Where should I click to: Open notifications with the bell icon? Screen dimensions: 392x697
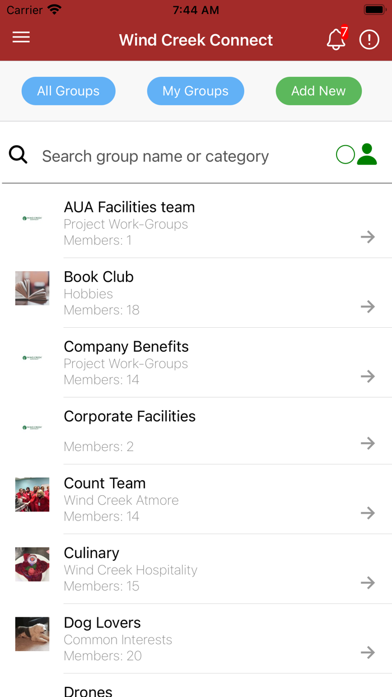(335, 39)
